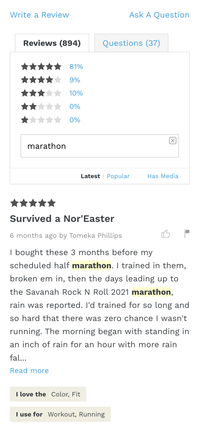Image resolution: width=200 pixels, height=434 pixels.
Task: Click the 81% five star percentage
Action: pos(76,67)
